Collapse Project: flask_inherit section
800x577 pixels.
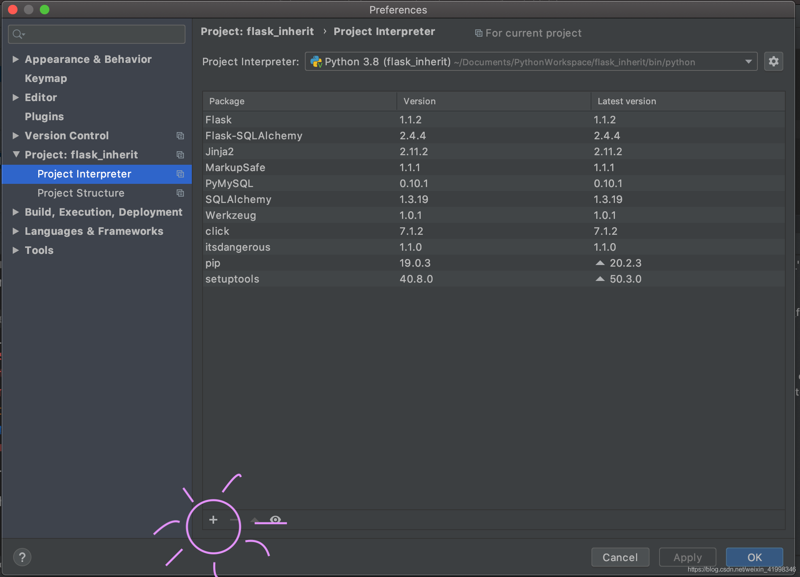click(16, 154)
